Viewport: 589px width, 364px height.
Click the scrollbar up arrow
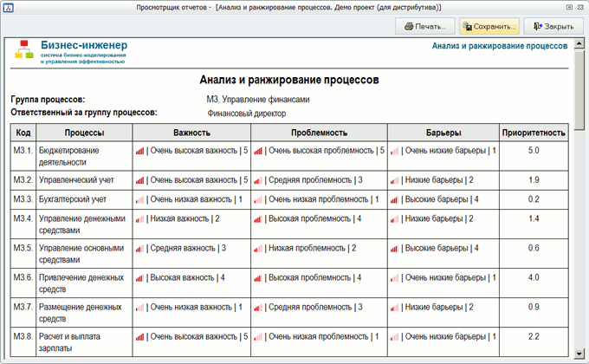click(x=579, y=44)
